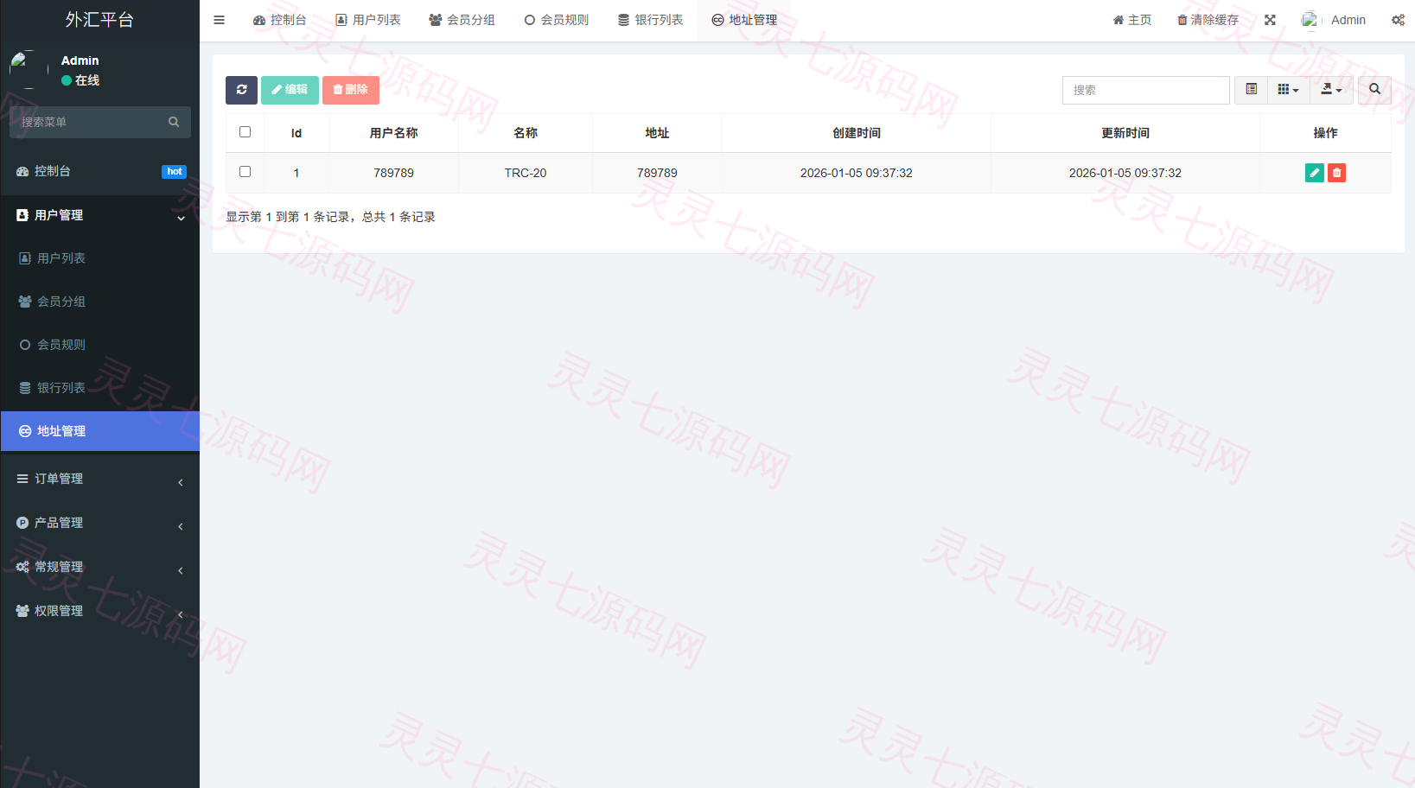The width and height of the screenshot is (1415, 788).
Task: Switch to the 银行列表 tab
Action: pos(650,20)
